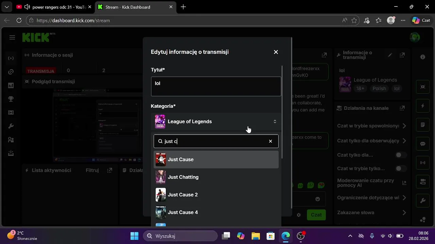Open the Stream page in the left sidebar
The height and width of the screenshot is (244, 435).
tap(11, 58)
